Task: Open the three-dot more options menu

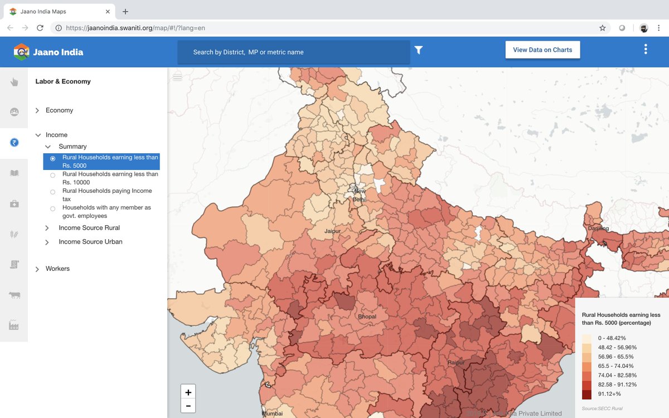Action: [646, 49]
